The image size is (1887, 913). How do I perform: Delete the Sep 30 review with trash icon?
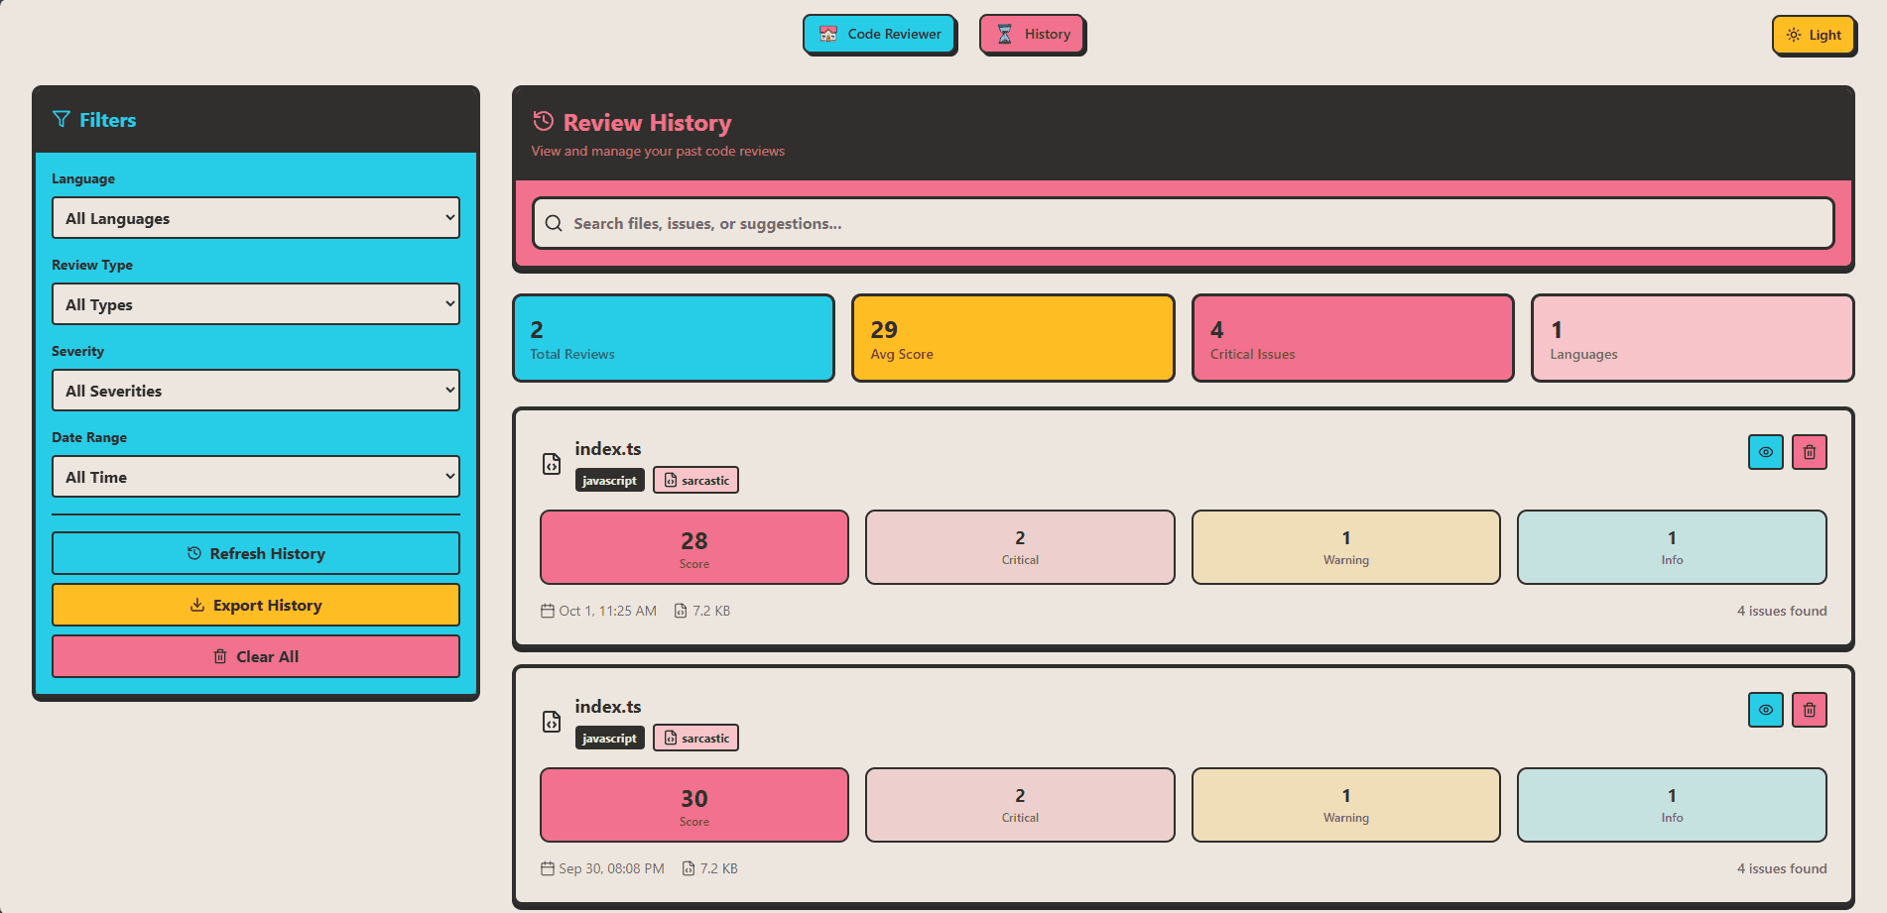point(1809,710)
